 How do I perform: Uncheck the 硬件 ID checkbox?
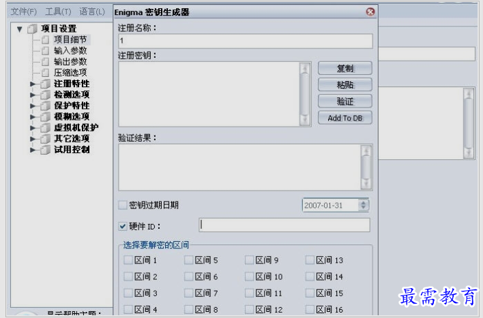(123, 227)
